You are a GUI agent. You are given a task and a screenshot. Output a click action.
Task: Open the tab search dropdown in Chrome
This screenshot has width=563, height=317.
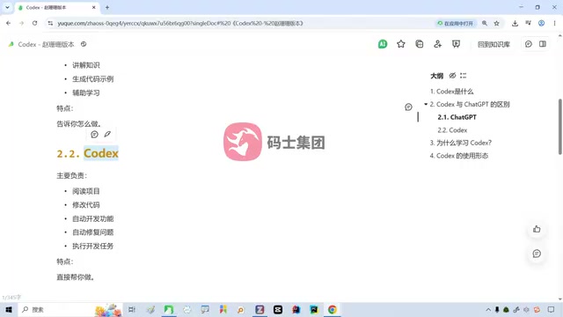7,8
